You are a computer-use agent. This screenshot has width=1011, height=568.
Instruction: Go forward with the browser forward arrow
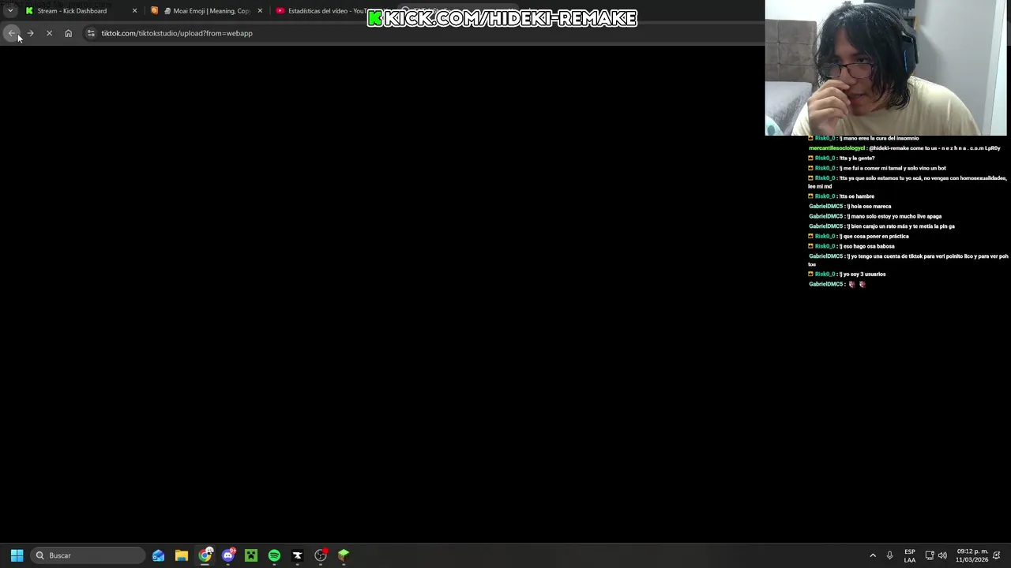(x=30, y=33)
